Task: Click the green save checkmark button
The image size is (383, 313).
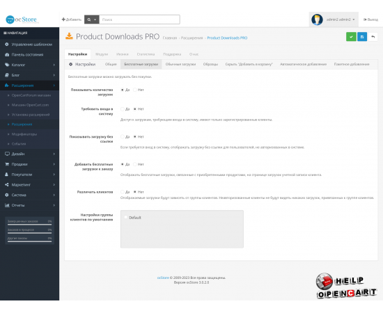Action: coord(351,37)
